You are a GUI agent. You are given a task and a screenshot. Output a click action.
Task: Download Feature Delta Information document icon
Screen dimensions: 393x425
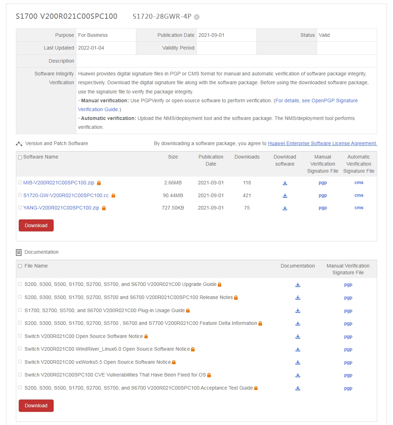click(x=298, y=323)
